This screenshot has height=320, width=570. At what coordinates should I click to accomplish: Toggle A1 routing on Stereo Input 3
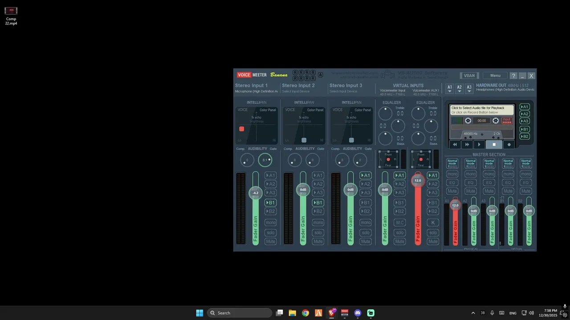[x=366, y=176]
